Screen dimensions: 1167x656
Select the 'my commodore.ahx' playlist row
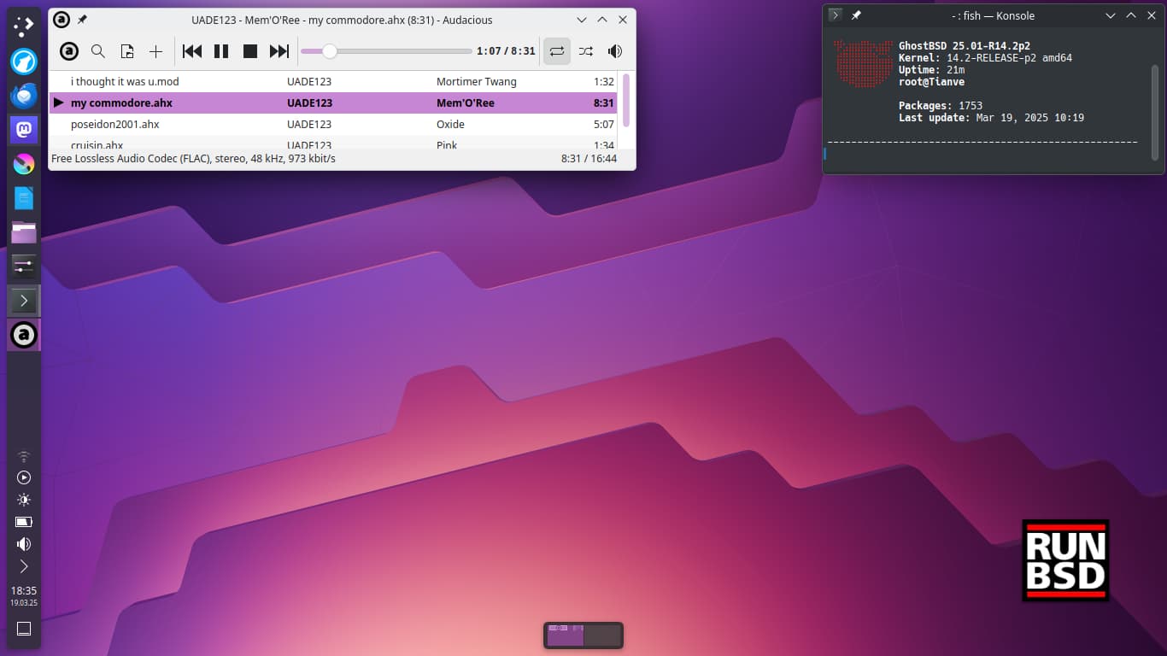click(333, 102)
